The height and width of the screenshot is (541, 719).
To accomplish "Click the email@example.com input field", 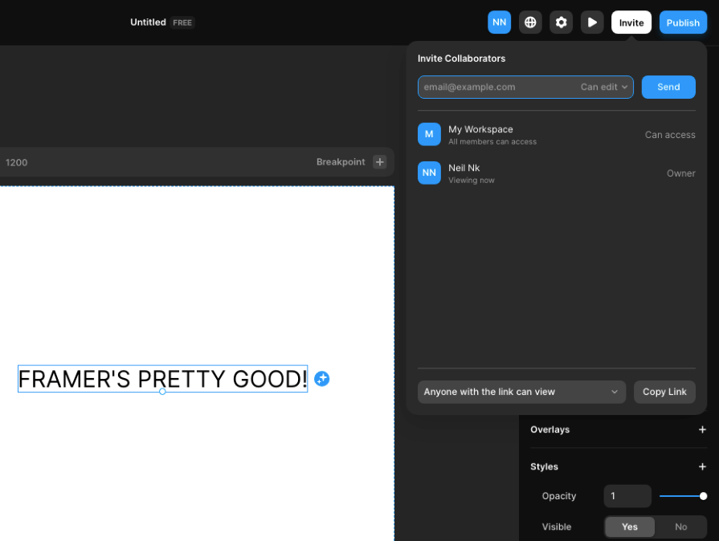I will pos(482,87).
